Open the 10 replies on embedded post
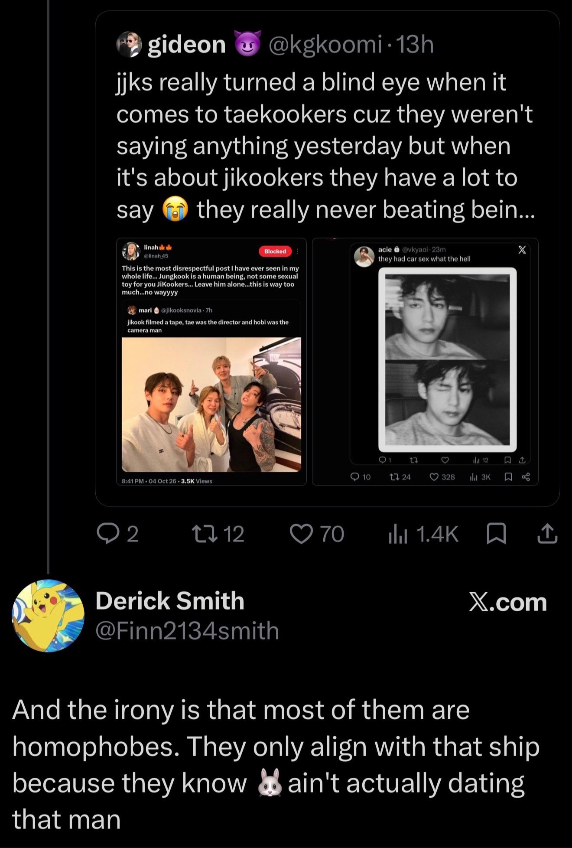Screen dimensions: 572x848 point(361,477)
